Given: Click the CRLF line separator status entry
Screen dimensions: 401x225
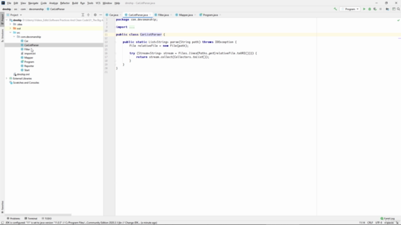Looking at the screenshot, I should [370, 222].
